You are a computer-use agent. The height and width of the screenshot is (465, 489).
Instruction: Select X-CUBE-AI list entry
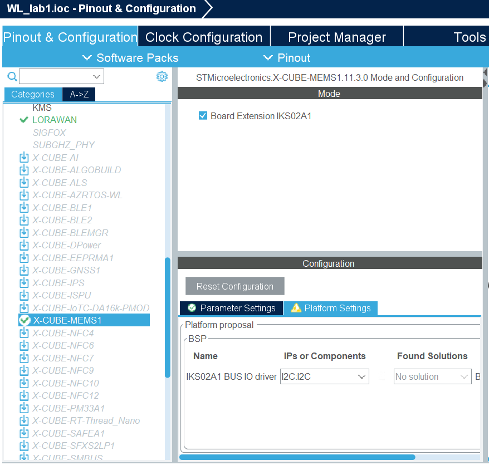(56, 158)
